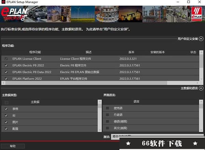This screenshot has width=205, height=150.
Task: Click the 德语(德国) language label
Action: (120, 121)
